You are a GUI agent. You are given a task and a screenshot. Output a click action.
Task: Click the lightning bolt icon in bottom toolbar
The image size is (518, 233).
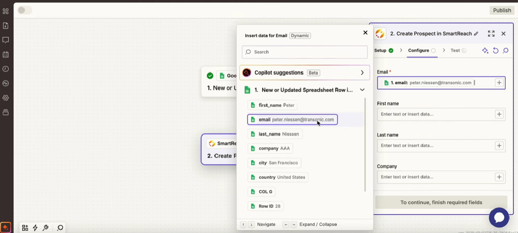point(35,227)
